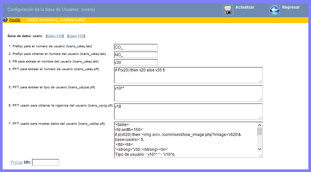Open the FST file link
The image size is (311, 172).
[55, 36]
